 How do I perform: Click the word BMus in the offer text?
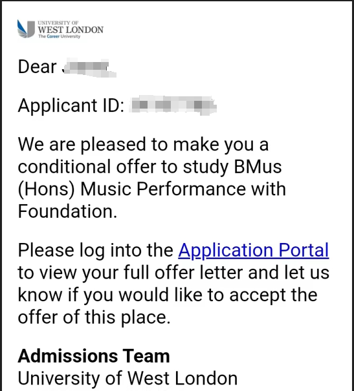click(x=258, y=167)
